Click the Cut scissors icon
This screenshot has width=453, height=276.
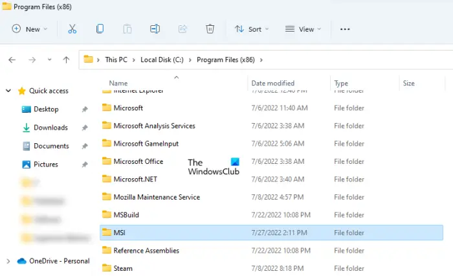(x=72, y=29)
